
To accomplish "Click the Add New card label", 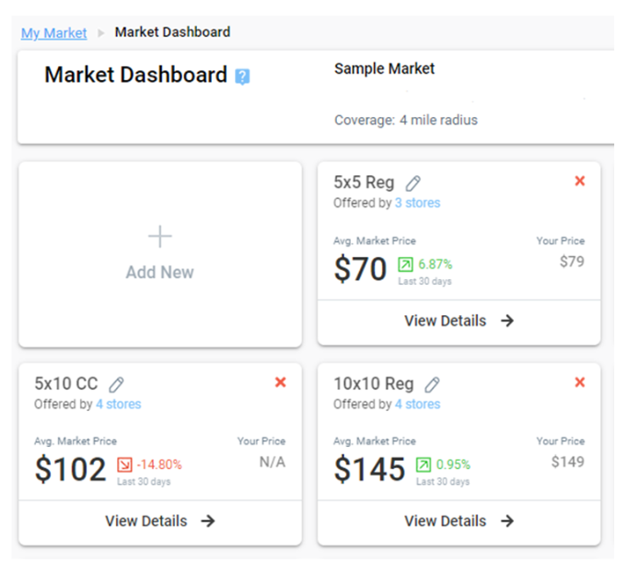I will point(160,273).
